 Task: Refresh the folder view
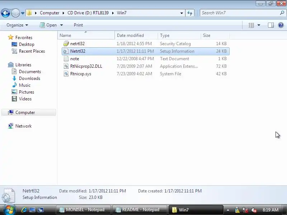190,13
